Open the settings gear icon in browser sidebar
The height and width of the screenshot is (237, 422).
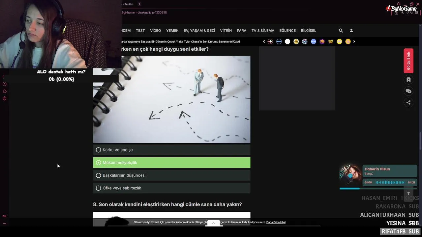pyautogui.click(x=5, y=98)
